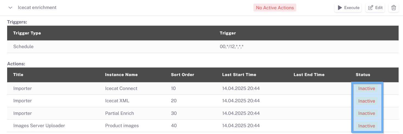403x134 pixels.
Task: Click Inactive status for Partial Enrich
Action: (x=366, y=113)
